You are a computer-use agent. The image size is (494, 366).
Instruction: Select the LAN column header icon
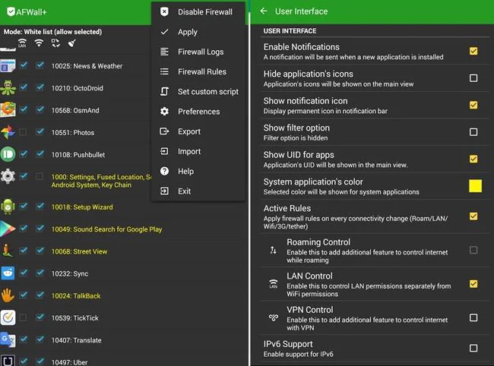(22, 43)
